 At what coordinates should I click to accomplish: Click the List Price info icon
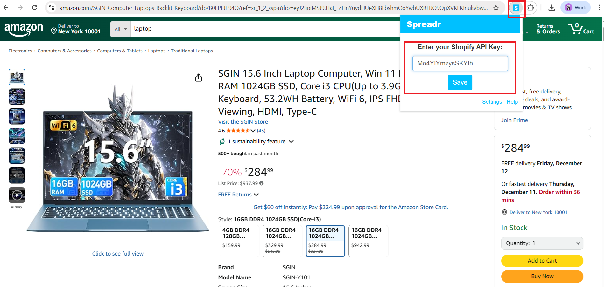(262, 183)
